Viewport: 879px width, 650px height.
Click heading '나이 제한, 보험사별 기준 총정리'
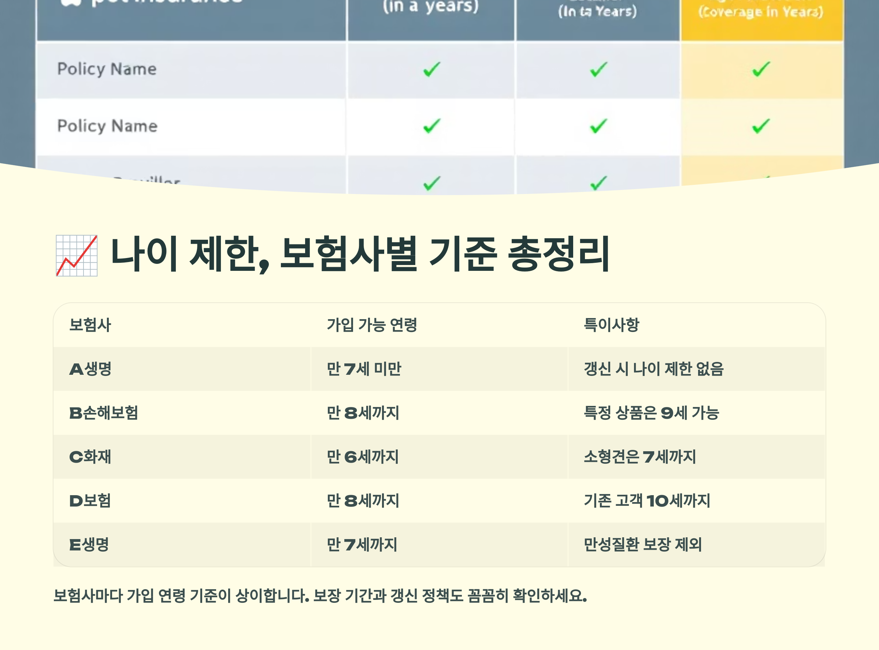click(x=360, y=254)
